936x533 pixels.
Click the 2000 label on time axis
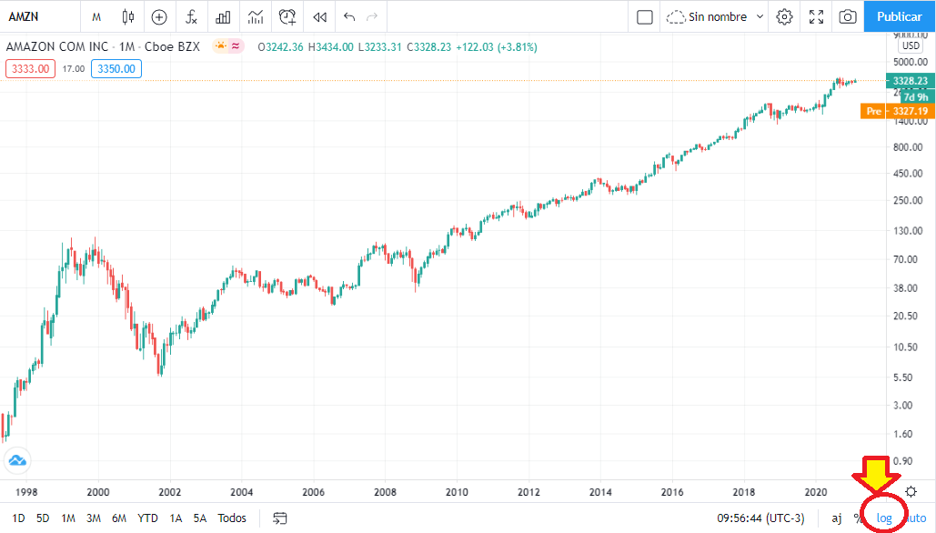98,492
